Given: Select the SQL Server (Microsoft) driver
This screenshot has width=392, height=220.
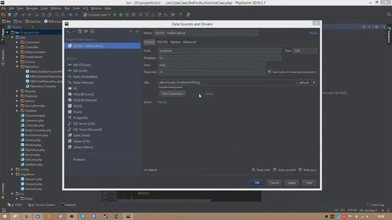Looking at the screenshot, I should click(x=88, y=130).
